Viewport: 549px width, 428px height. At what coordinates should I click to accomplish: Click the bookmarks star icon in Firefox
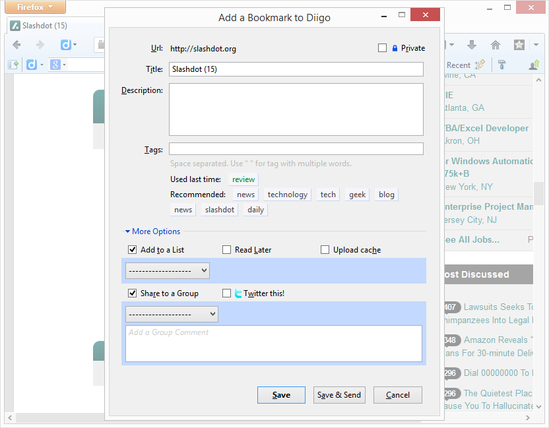tap(519, 44)
